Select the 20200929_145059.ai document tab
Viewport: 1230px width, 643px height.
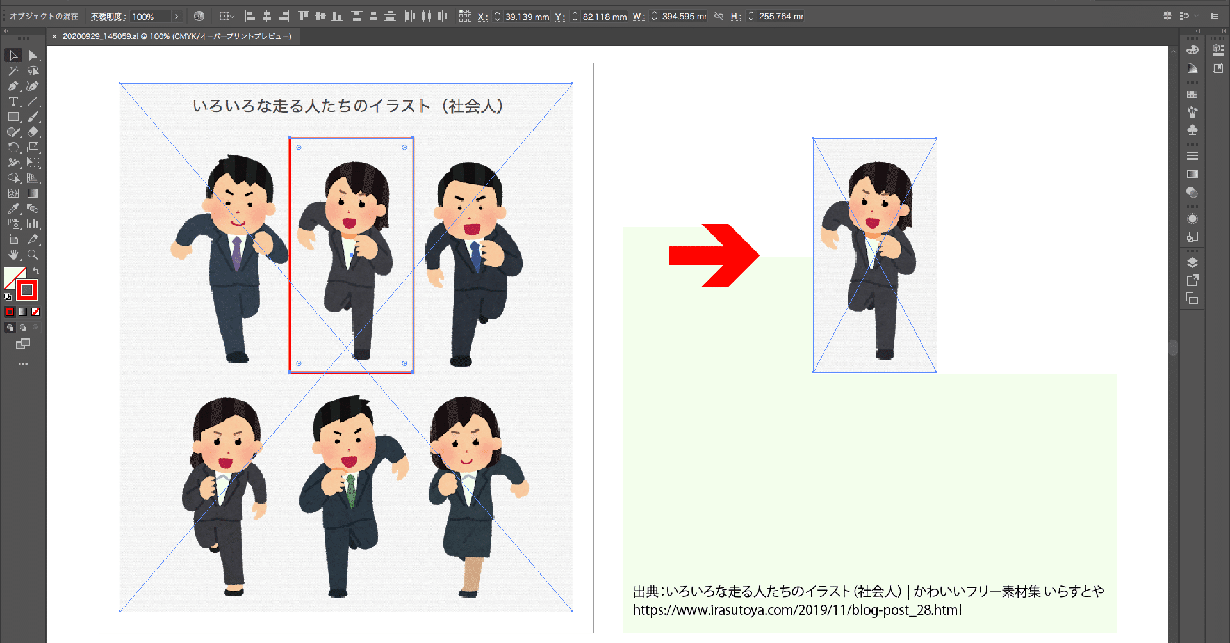173,36
